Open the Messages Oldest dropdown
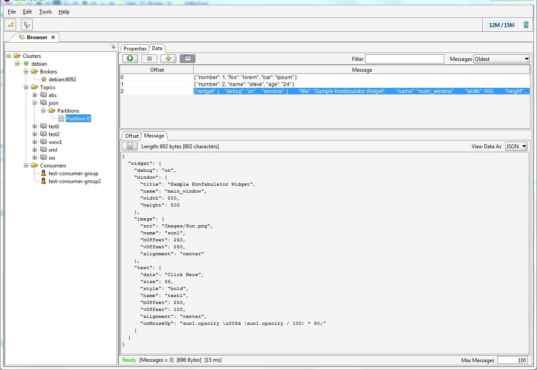This screenshot has width=537, height=370. (501, 59)
